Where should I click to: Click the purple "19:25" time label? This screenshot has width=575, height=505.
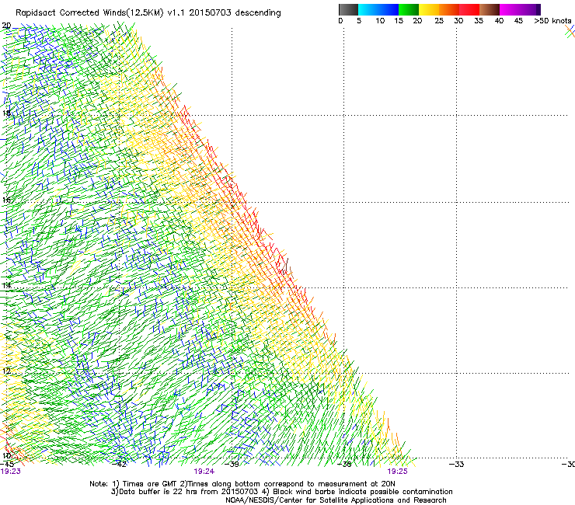398,472
